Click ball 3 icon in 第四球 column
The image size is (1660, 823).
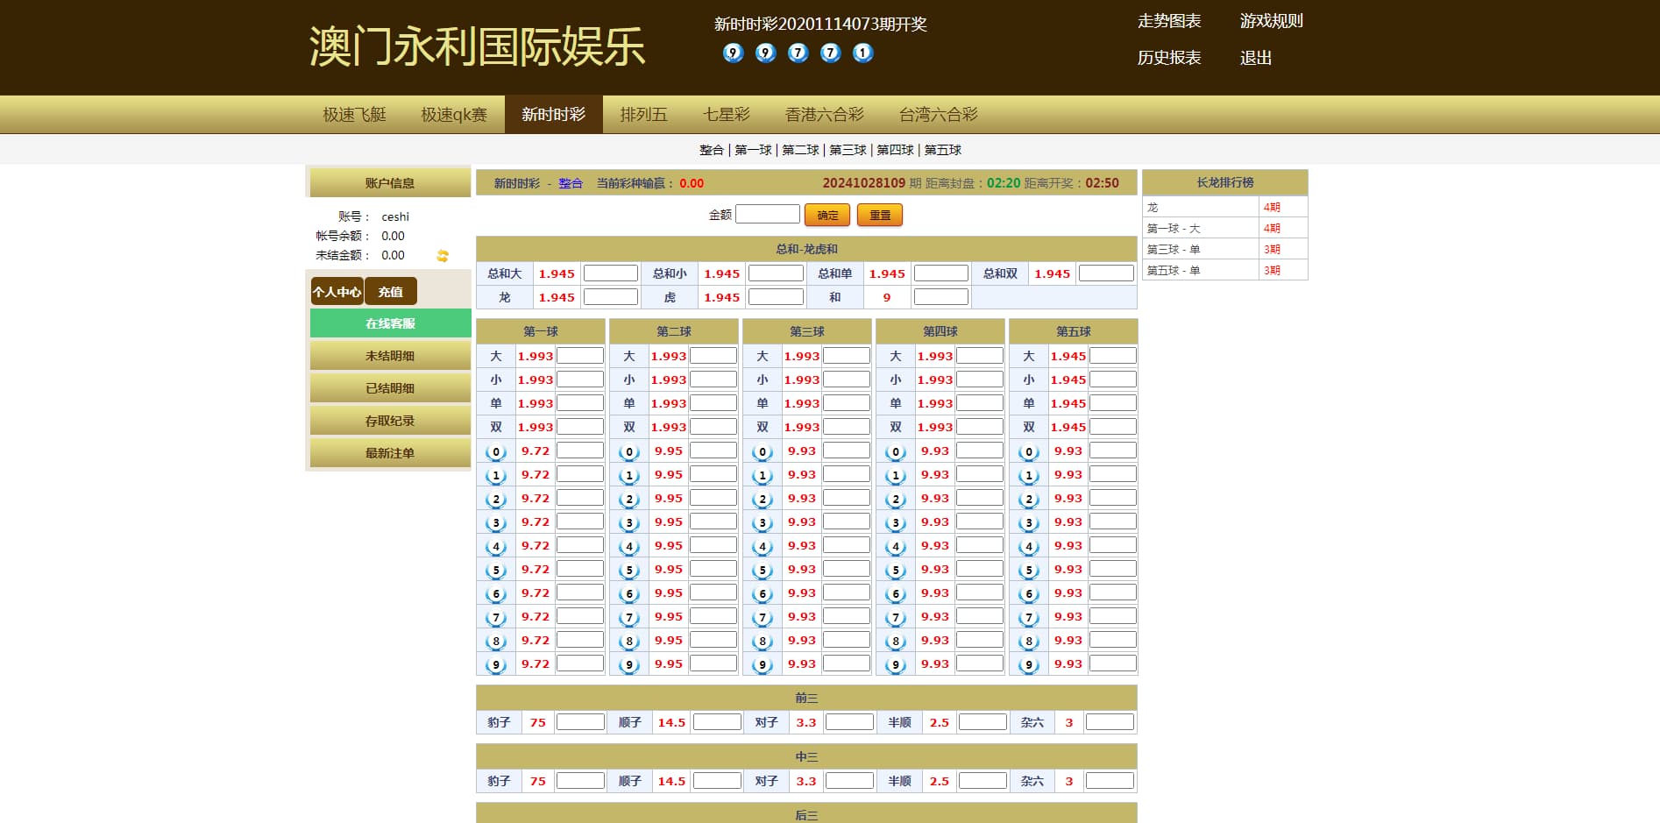896,523
